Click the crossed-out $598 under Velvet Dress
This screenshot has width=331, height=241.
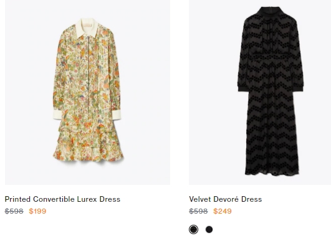[198, 211]
